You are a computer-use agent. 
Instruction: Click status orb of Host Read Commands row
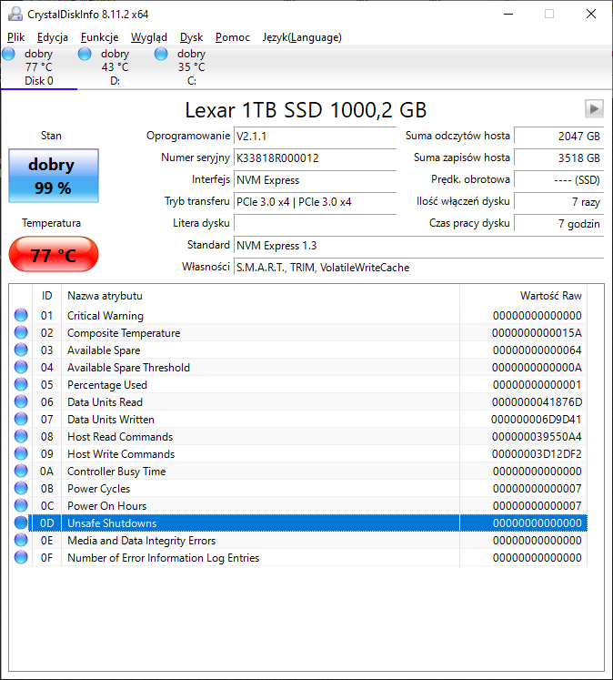point(21,436)
